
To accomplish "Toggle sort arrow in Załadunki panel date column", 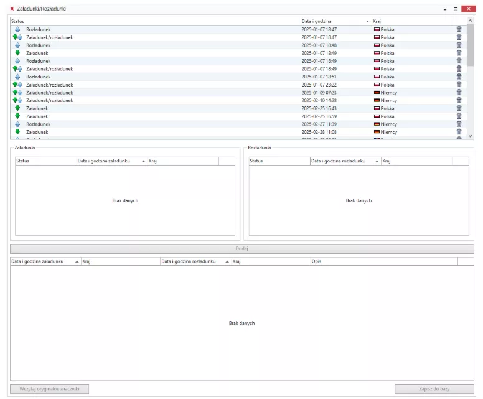I will [144, 161].
